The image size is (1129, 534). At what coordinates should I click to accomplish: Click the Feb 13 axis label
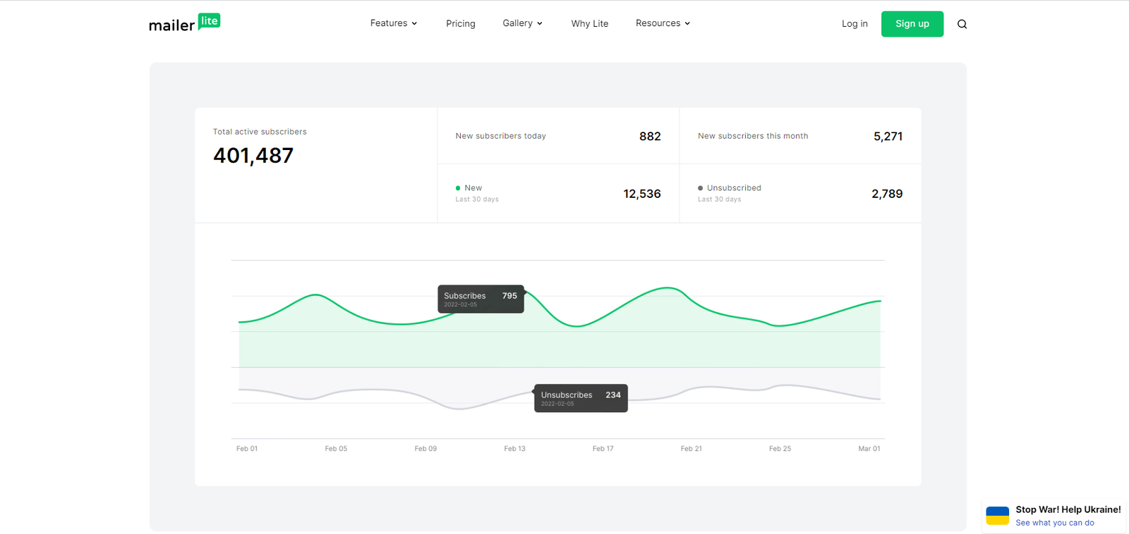point(514,449)
